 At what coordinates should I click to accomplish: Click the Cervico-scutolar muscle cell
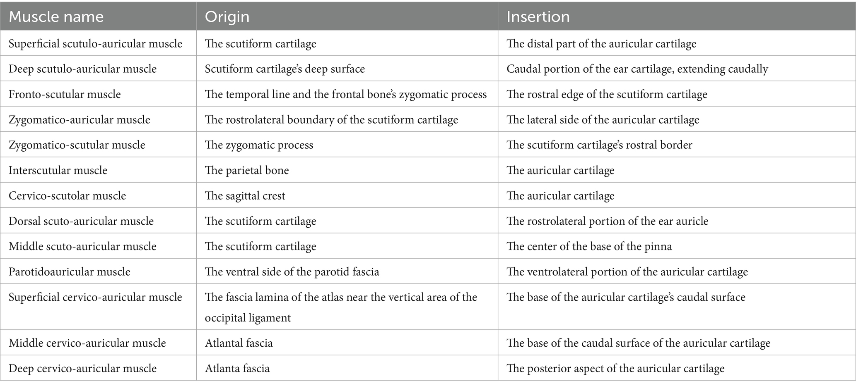[67, 195]
